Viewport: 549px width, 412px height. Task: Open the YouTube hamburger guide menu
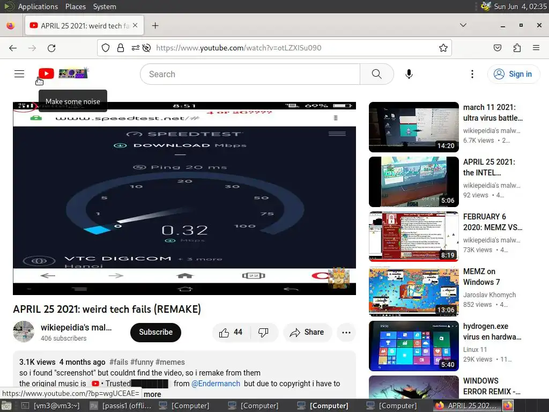[x=19, y=73]
